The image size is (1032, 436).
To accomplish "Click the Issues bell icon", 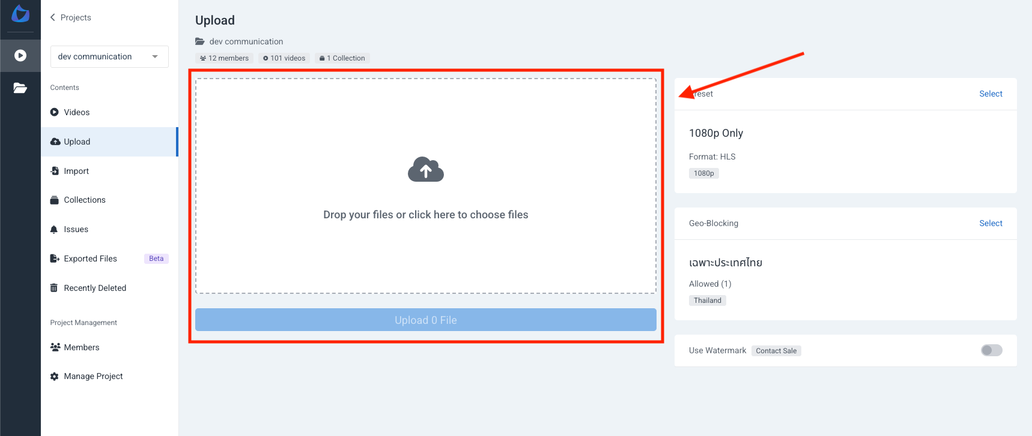I will [x=54, y=230].
